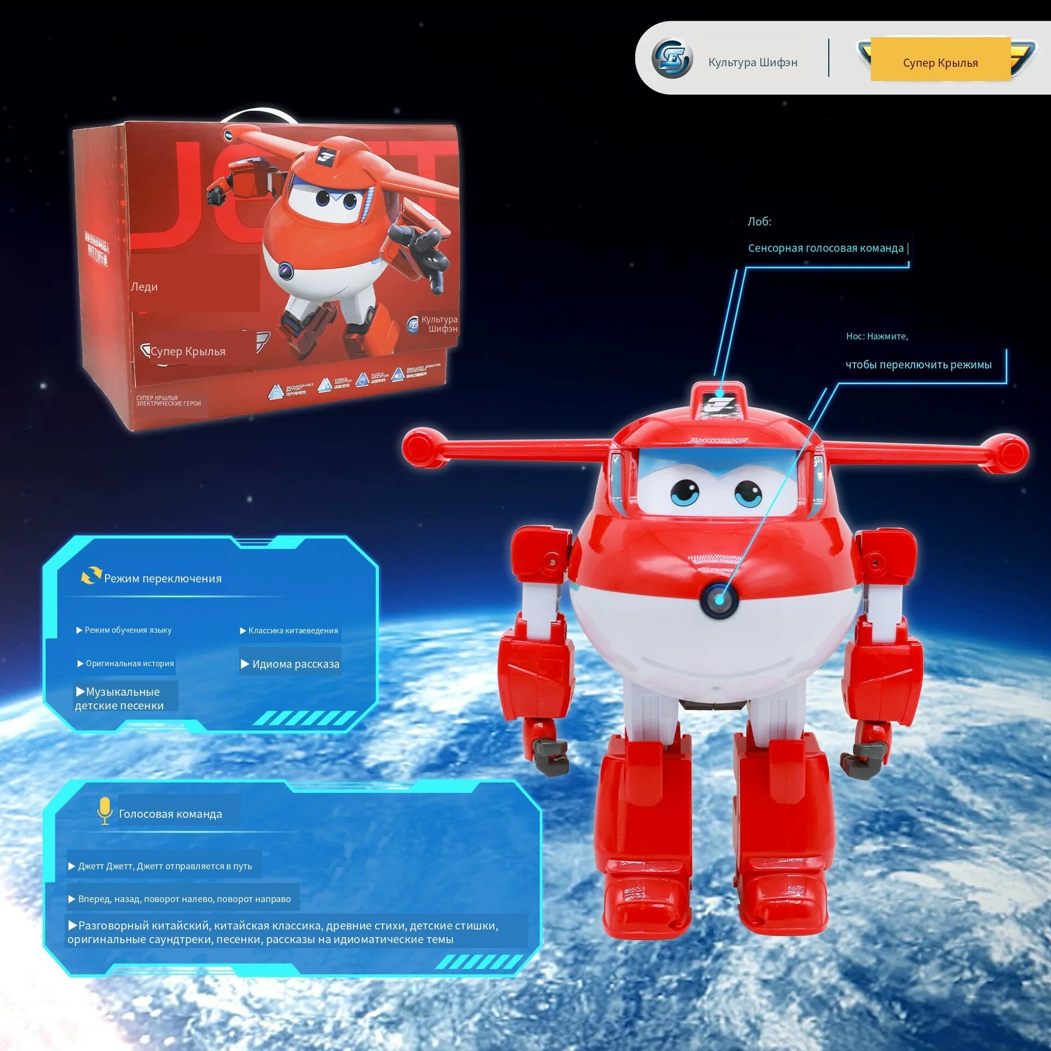Click the чтобы переключить режимы callout
This screenshot has height=1051, width=1051.
pyautogui.click(x=919, y=365)
